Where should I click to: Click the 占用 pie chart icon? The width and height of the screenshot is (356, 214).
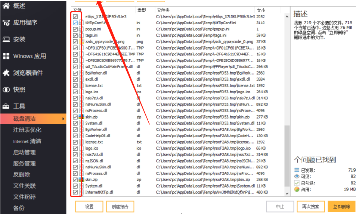click(297, 189)
